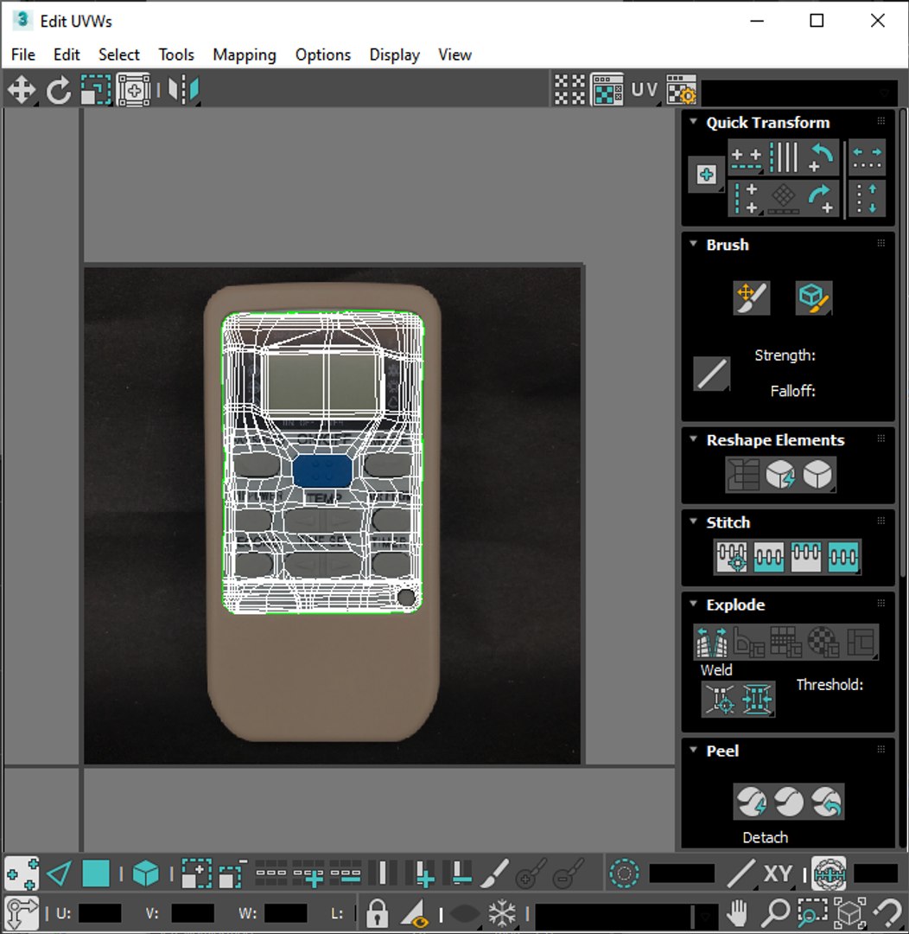Click the Quick Peel icon

point(751,801)
